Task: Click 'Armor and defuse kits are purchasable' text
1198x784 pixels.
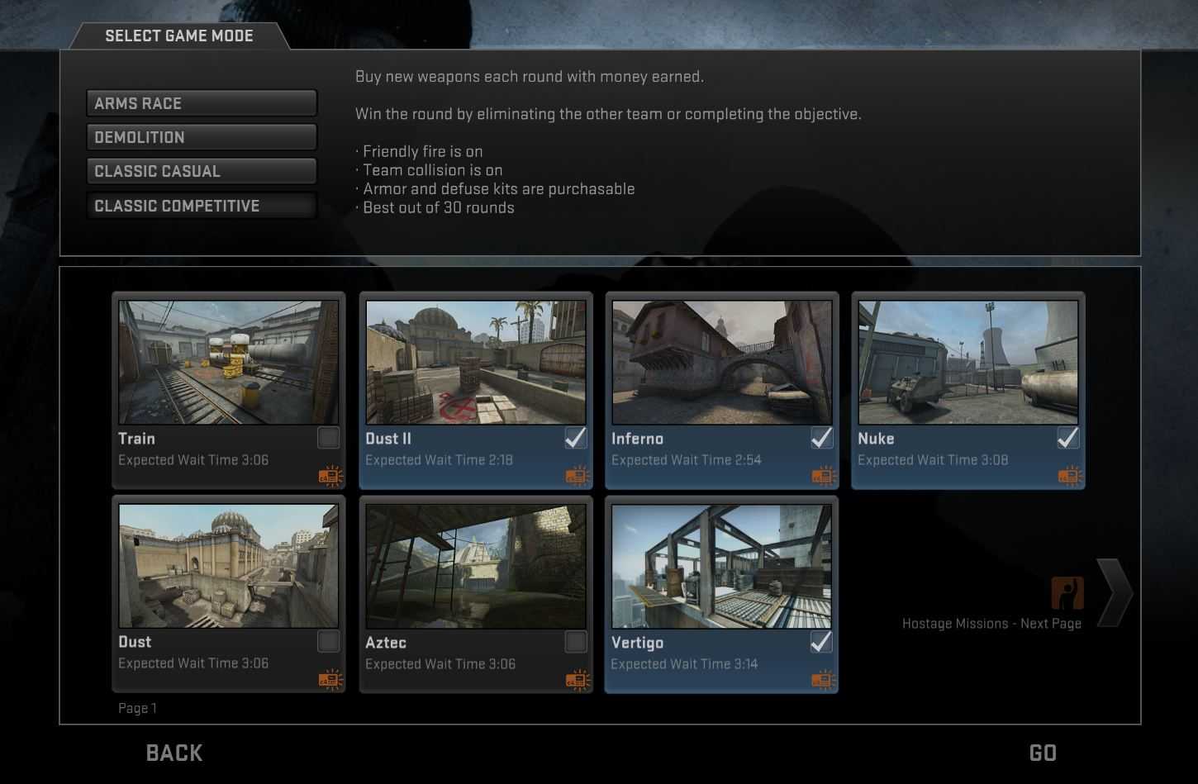Action: coord(496,189)
